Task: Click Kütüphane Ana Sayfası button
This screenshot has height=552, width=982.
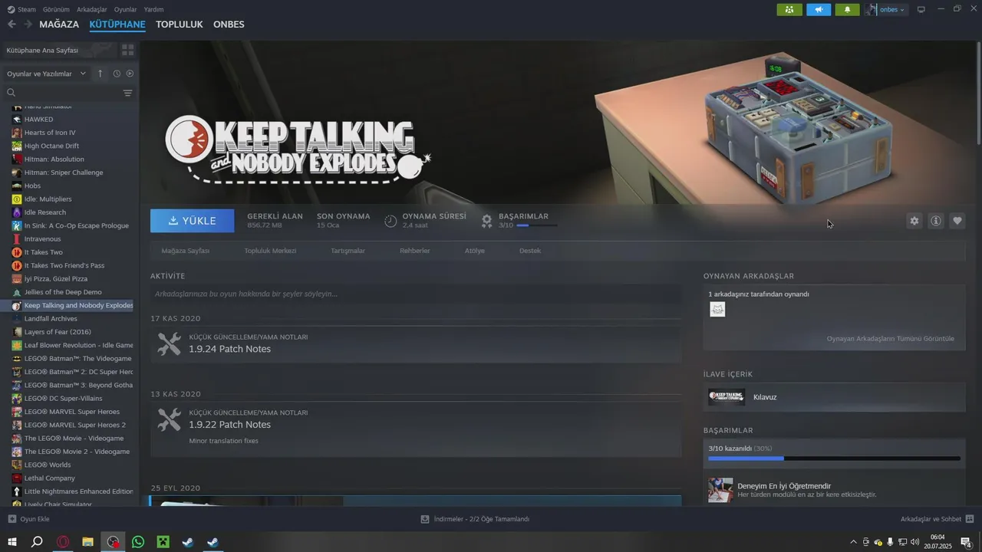Action: (59, 50)
